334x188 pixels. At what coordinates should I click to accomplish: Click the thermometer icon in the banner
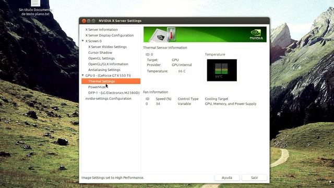pyautogui.click(x=171, y=34)
